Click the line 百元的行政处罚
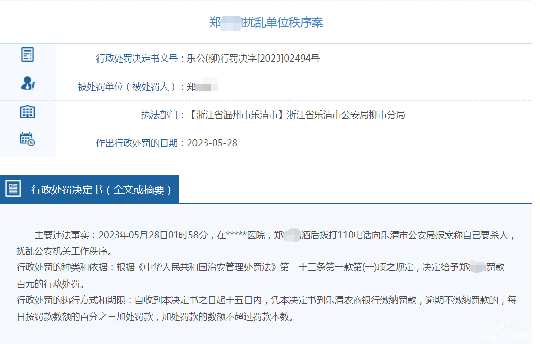540x344 pixels. pyautogui.click(x=51, y=284)
